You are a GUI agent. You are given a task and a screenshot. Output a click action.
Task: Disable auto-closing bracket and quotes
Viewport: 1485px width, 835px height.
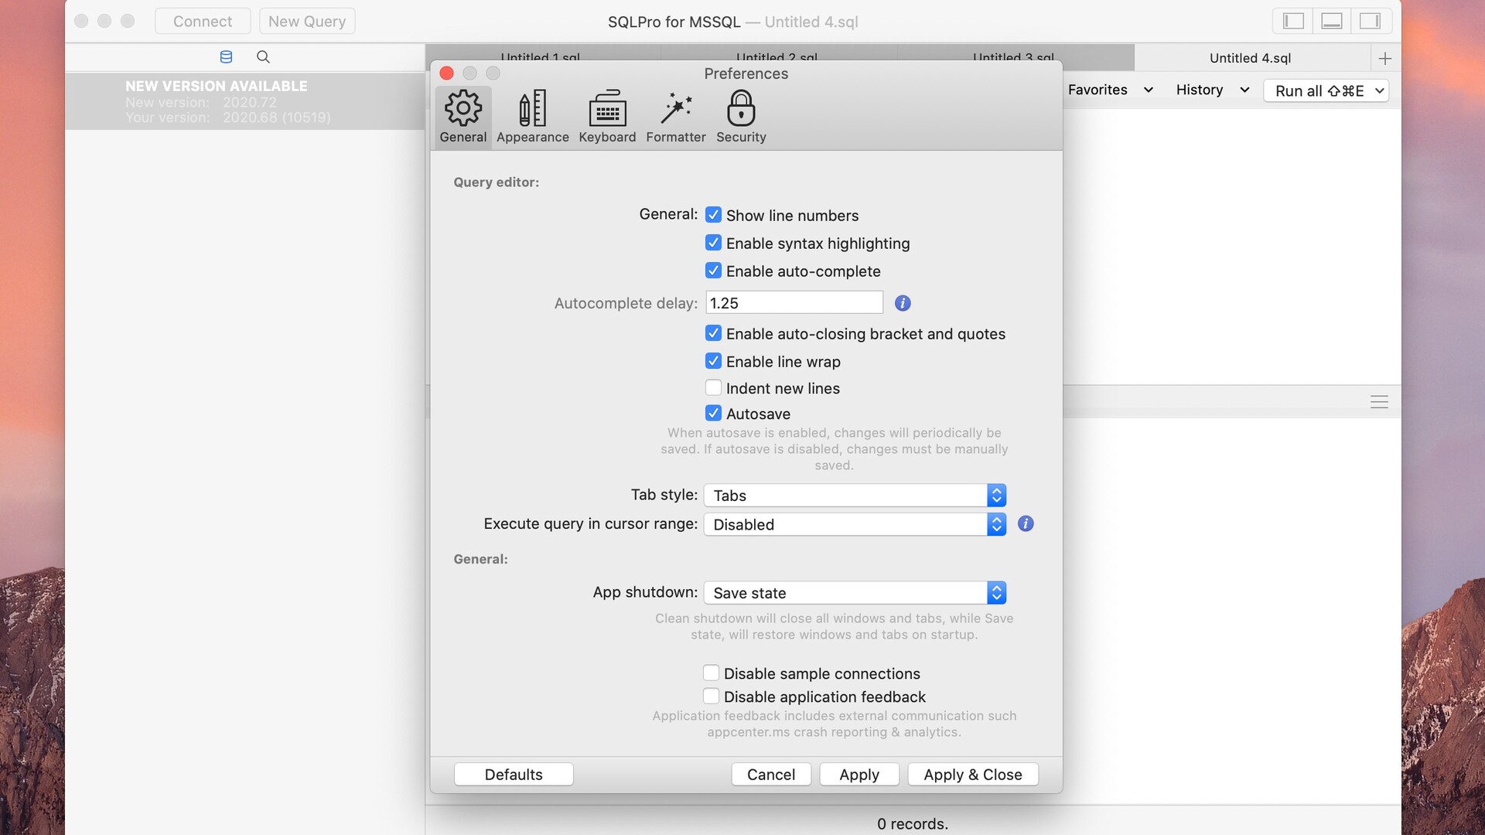click(x=713, y=333)
